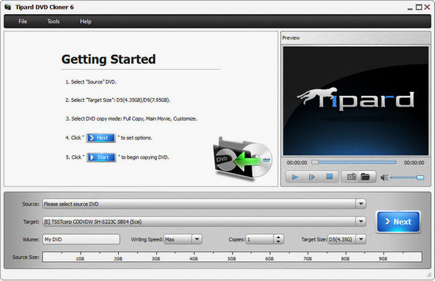Click the DVD disc copy graphic
Image resolution: width=435 pixels, height=281 pixels.
tap(242, 158)
